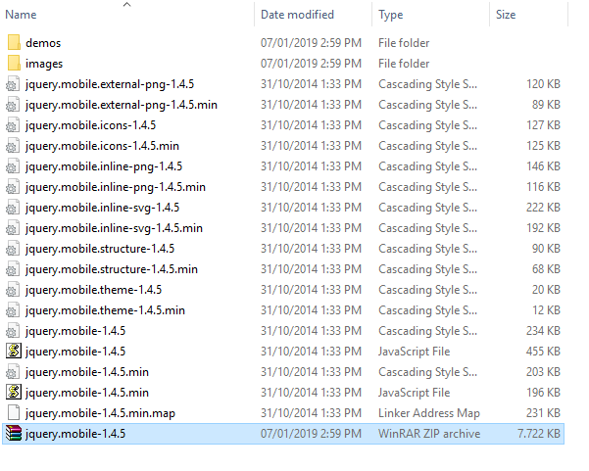Click the images folder icon
This screenshot has width=589, height=471.
pos(14,64)
